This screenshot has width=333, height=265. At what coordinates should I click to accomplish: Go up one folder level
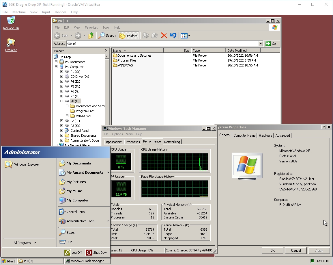point(91,36)
